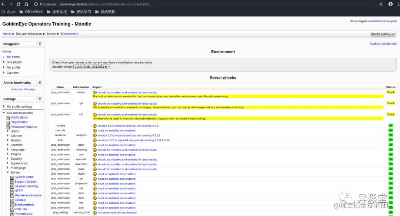Expand Courses in the Navigation block
The width and height of the screenshot is (400, 216).
[4, 72]
